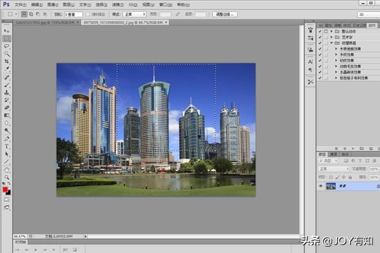Toggle checkmark for 木纹效果 action

[320, 55]
